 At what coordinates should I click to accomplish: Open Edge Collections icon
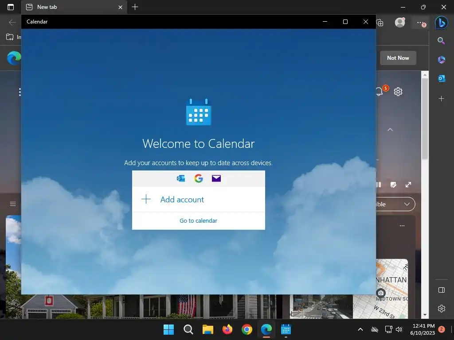380,23
